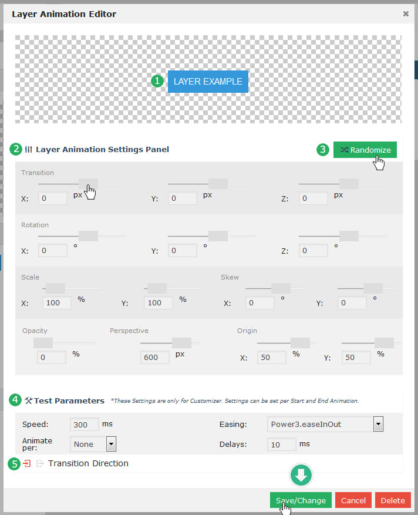This screenshot has height=515, width=418.
Task: Close the Layer Animation Editor dialog
Action: click(x=406, y=14)
